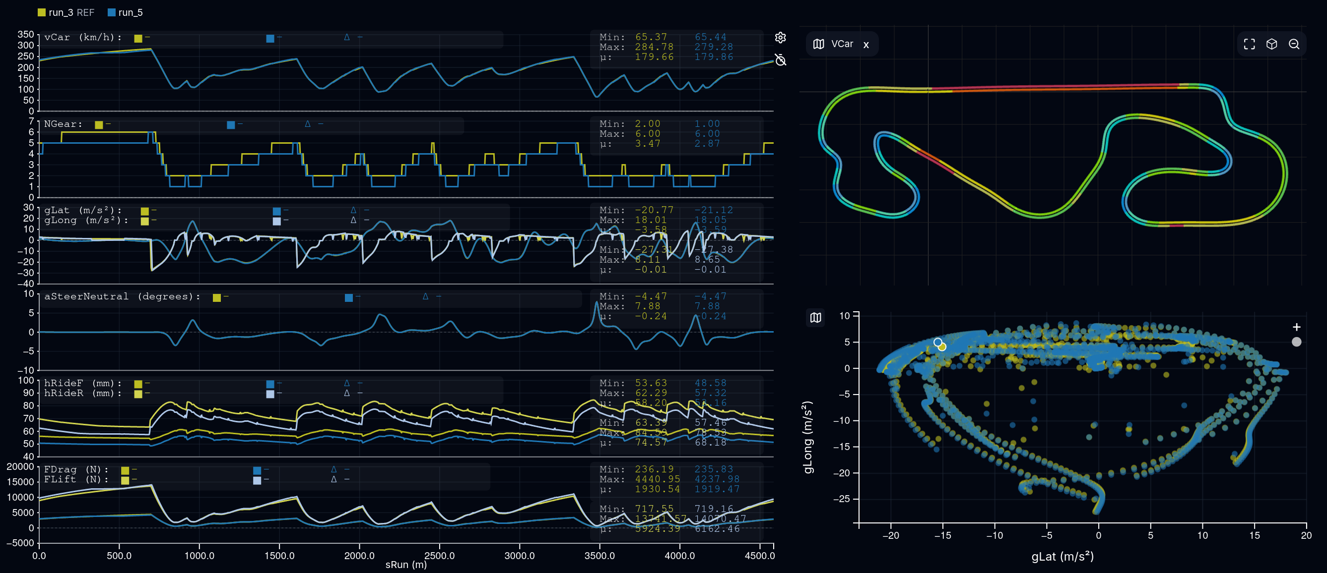This screenshot has height=573, width=1327.
Task: Toggle vCar yellow run_3 series swatch
Action: pos(138,38)
